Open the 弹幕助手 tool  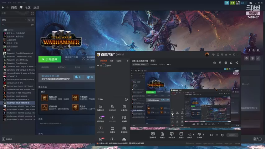101,108
